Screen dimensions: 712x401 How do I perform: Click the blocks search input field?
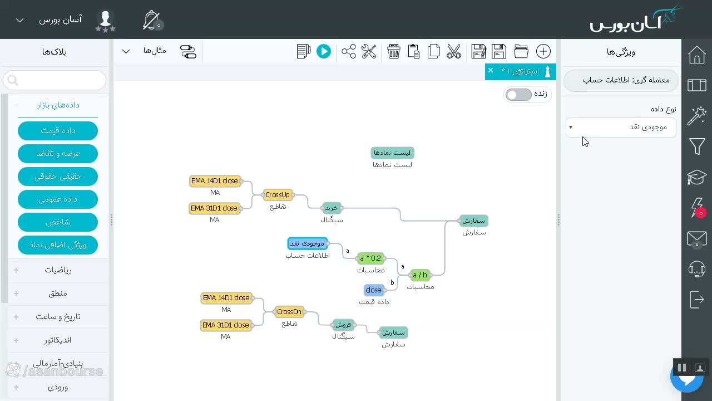pos(55,80)
